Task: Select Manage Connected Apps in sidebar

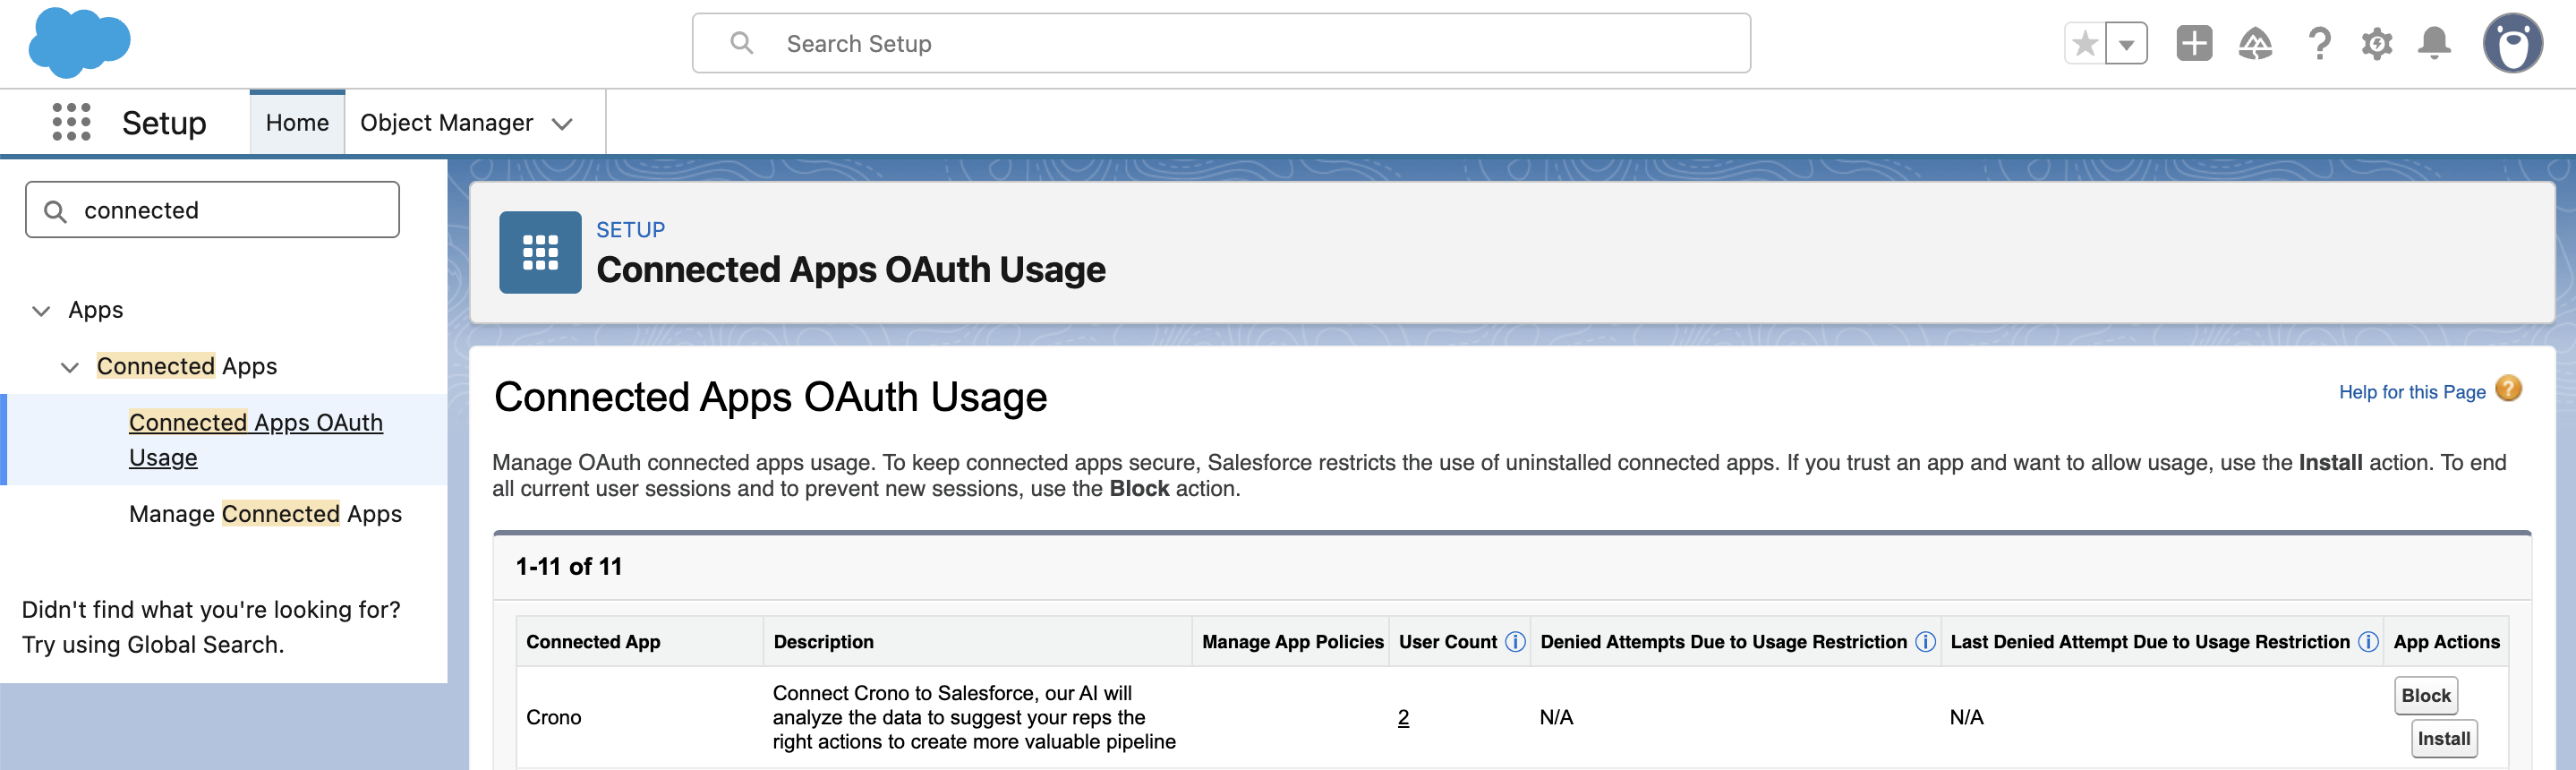Action: point(265,513)
